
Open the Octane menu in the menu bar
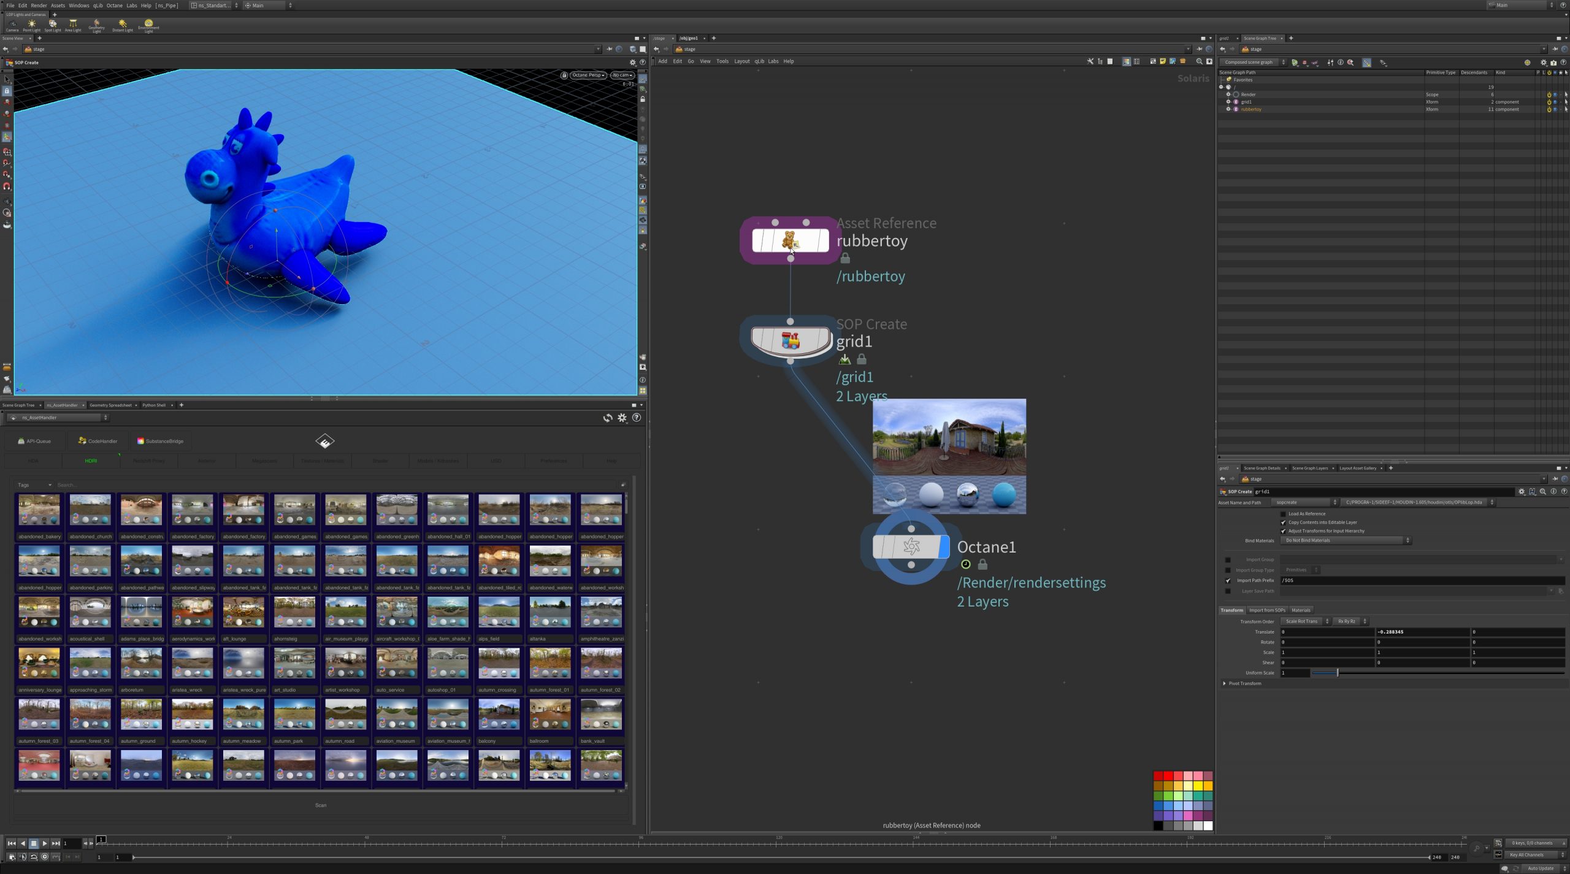pos(114,5)
